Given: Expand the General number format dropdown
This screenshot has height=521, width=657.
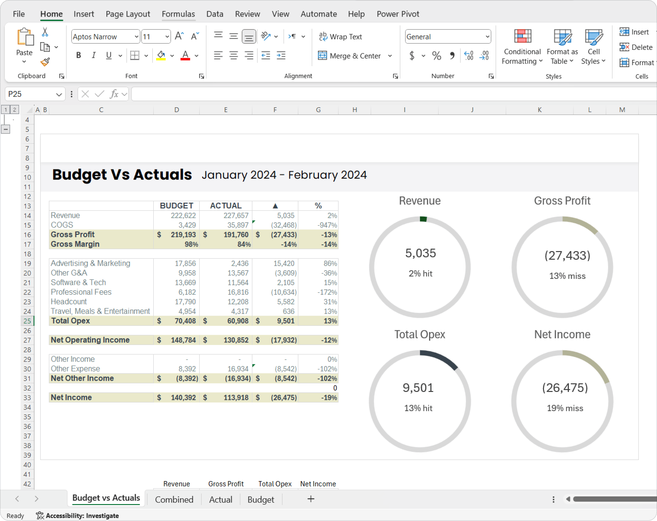Looking at the screenshot, I should point(487,37).
